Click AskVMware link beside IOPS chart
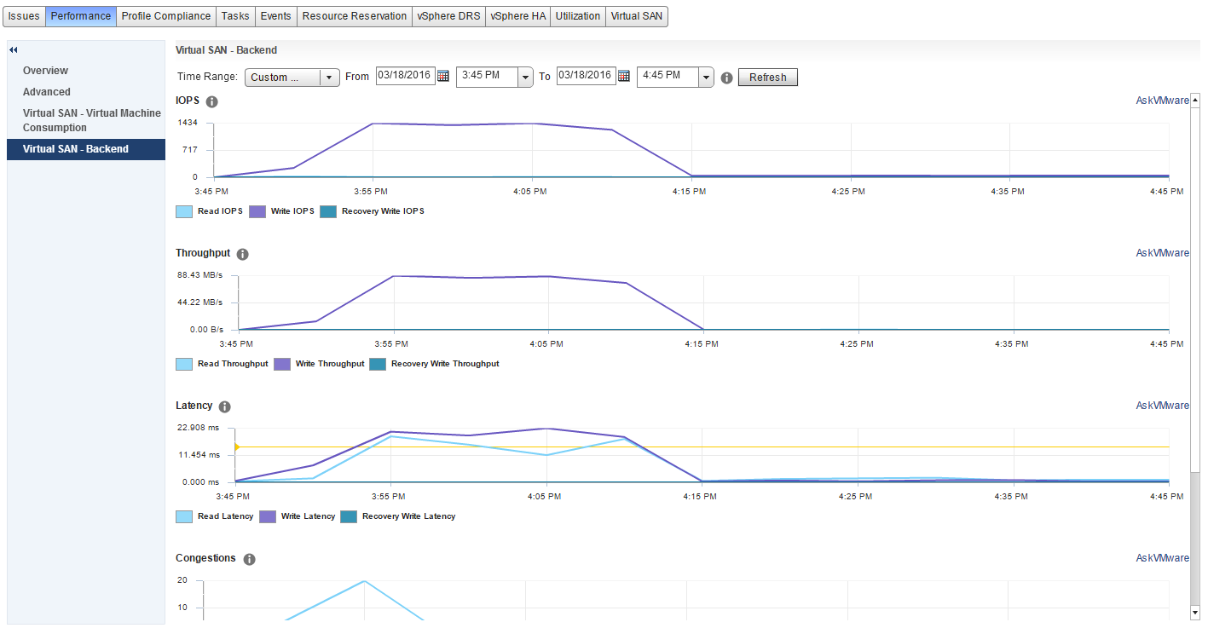Screen dimensions: 1208x628 pyautogui.click(x=1162, y=101)
